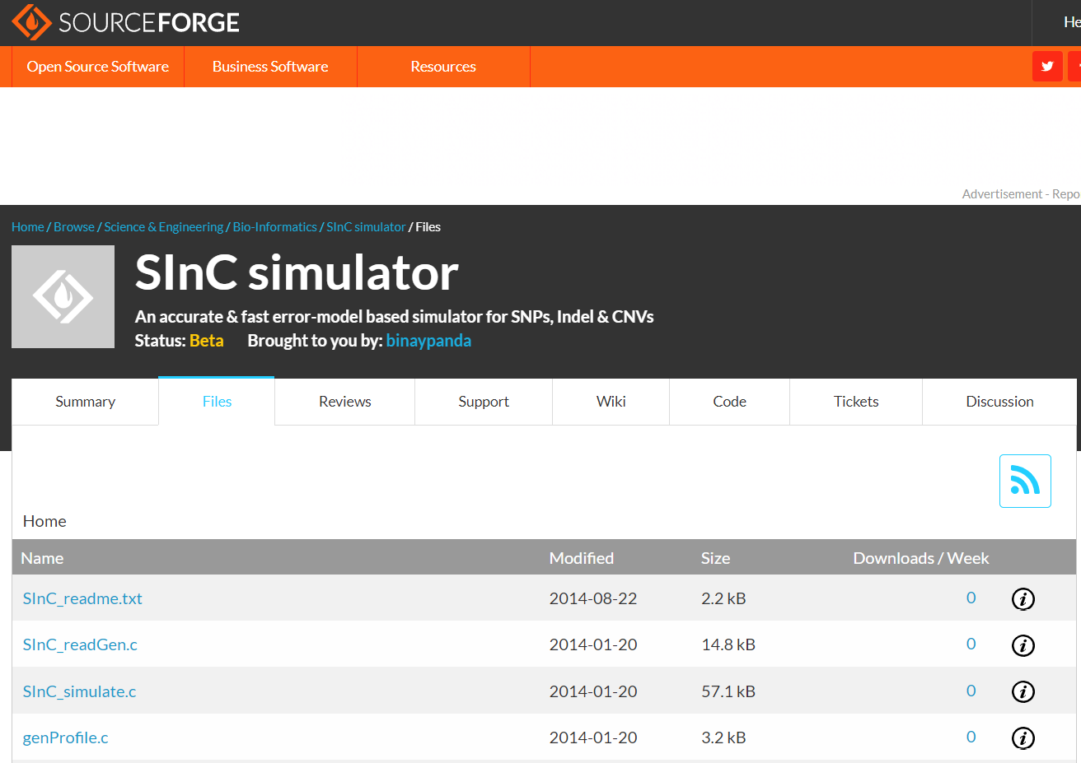
Task: Download genProfile.c file
Action: 65,737
